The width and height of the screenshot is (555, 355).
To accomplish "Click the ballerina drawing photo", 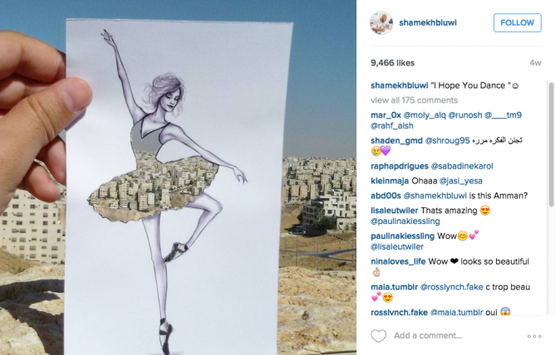I will pyautogui.click(x=178, y=177).
